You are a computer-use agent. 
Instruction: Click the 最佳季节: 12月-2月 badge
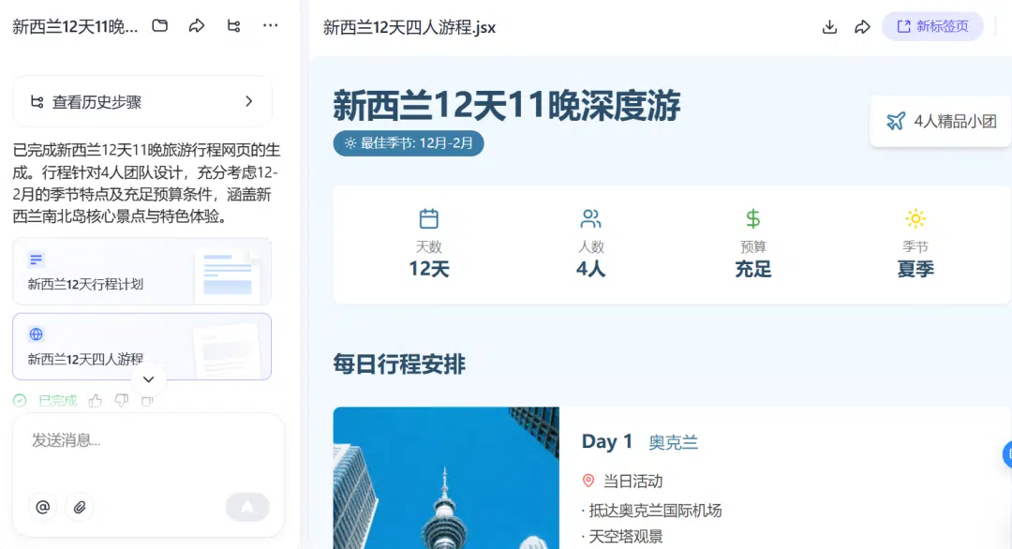tap(409, 143)
